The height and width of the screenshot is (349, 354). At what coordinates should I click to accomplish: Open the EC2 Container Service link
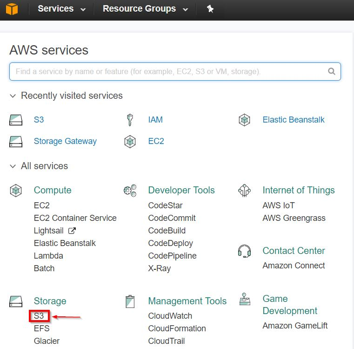tap(75, 218)
